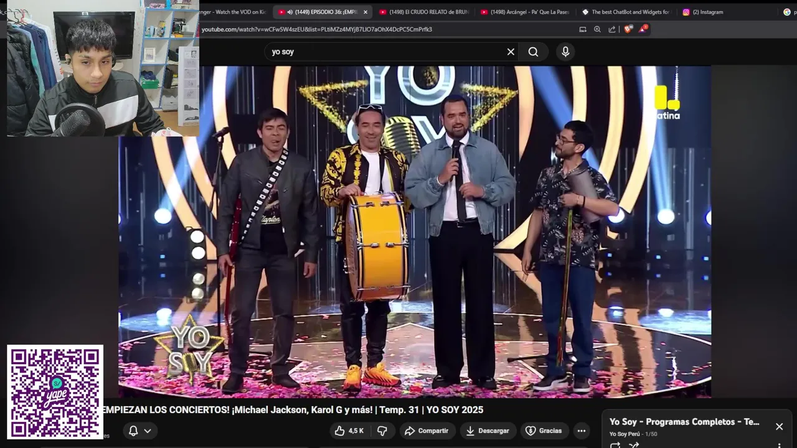Image resolution: width=797 pixels, height=448 pixels.
Task: Open the Brave Rewards triangle icon
Action: pos(643,29)
